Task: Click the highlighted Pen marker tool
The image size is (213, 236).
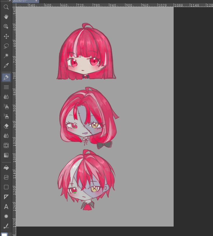Action: 6,78
